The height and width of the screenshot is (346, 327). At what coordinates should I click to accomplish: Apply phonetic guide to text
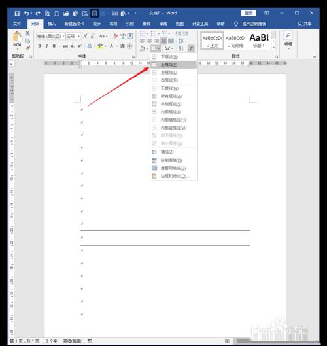(x=123, y=36)
